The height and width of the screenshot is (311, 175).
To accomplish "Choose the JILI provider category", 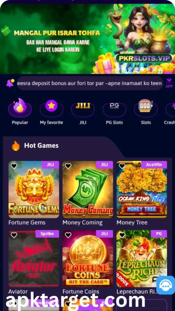I will pyautogui.click(x=83, y=109).
